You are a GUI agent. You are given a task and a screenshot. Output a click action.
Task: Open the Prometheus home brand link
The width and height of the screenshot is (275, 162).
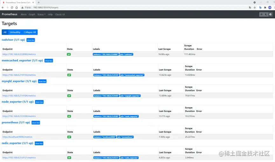coord(10,14)
